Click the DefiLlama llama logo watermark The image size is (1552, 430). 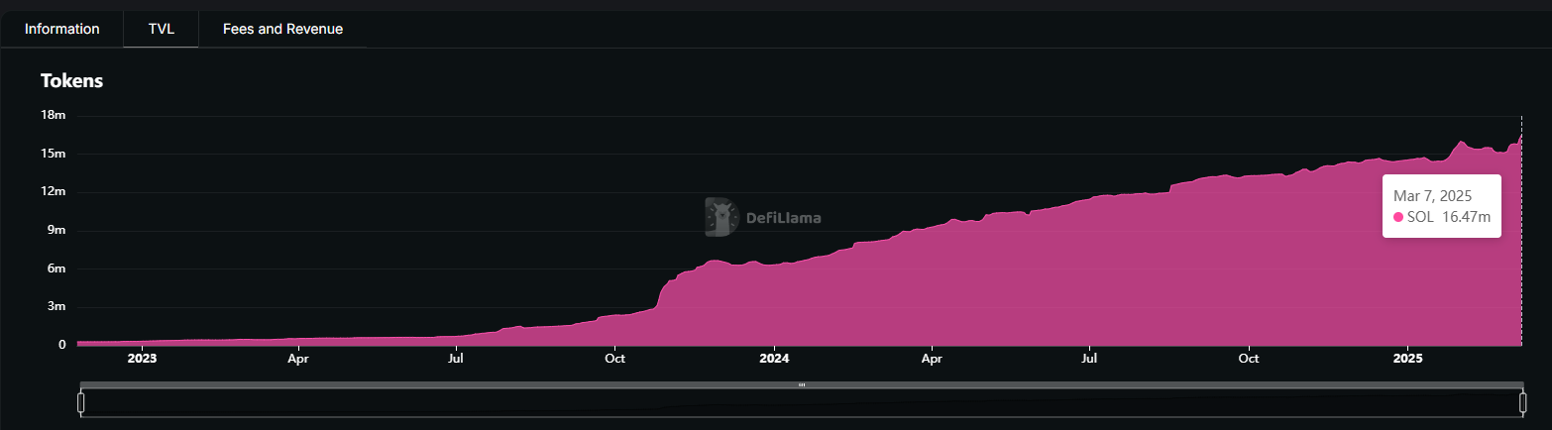pyautogui.click(x=721, y=217)
